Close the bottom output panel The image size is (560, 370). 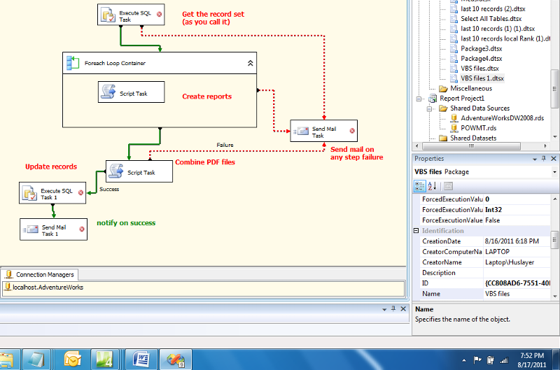tap(403, 308)
